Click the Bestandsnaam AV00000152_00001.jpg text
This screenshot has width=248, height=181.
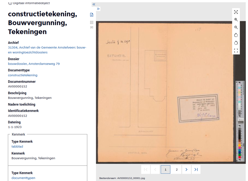(x=122, y=178)
